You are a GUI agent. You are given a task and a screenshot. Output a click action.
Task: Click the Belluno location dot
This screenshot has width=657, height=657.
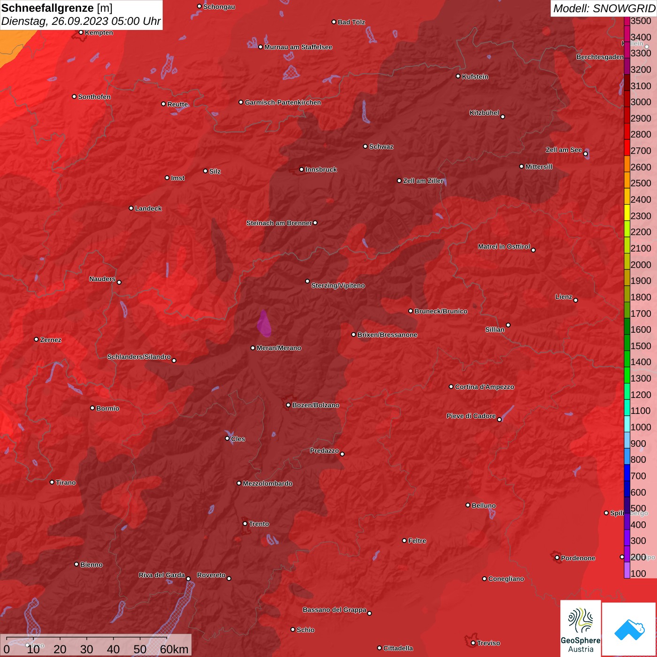click(x=468, y=505)
